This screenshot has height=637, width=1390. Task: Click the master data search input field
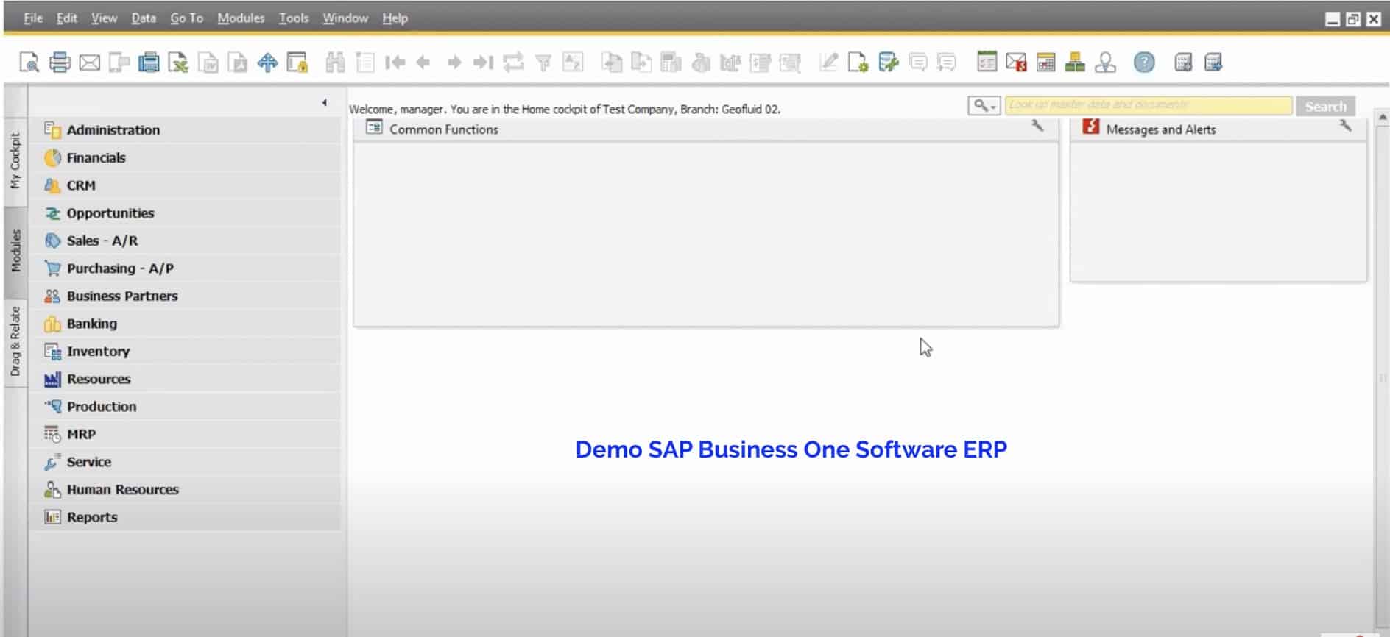point(1149,106)
